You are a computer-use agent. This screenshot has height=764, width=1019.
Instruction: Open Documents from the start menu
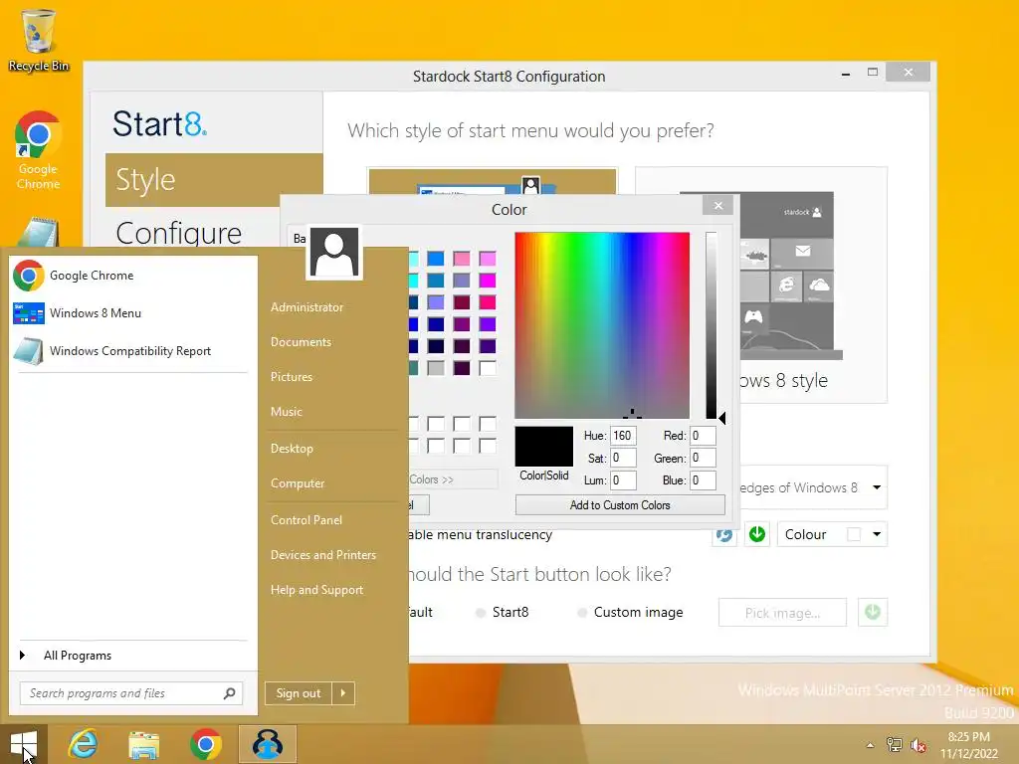[x=301, y=342]
